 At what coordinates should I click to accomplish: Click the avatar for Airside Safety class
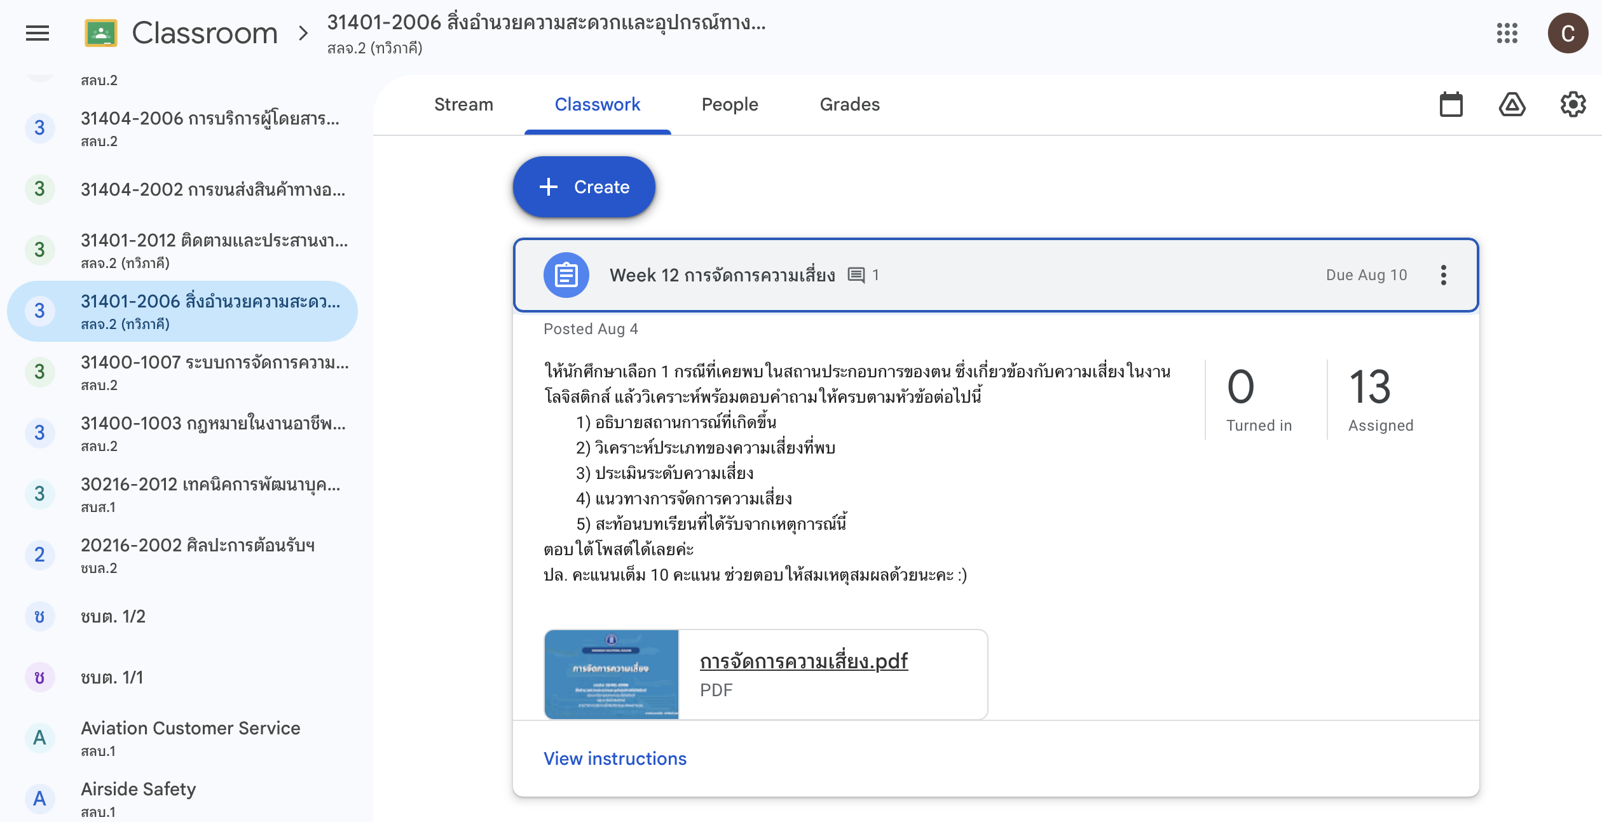pos(39,799)
